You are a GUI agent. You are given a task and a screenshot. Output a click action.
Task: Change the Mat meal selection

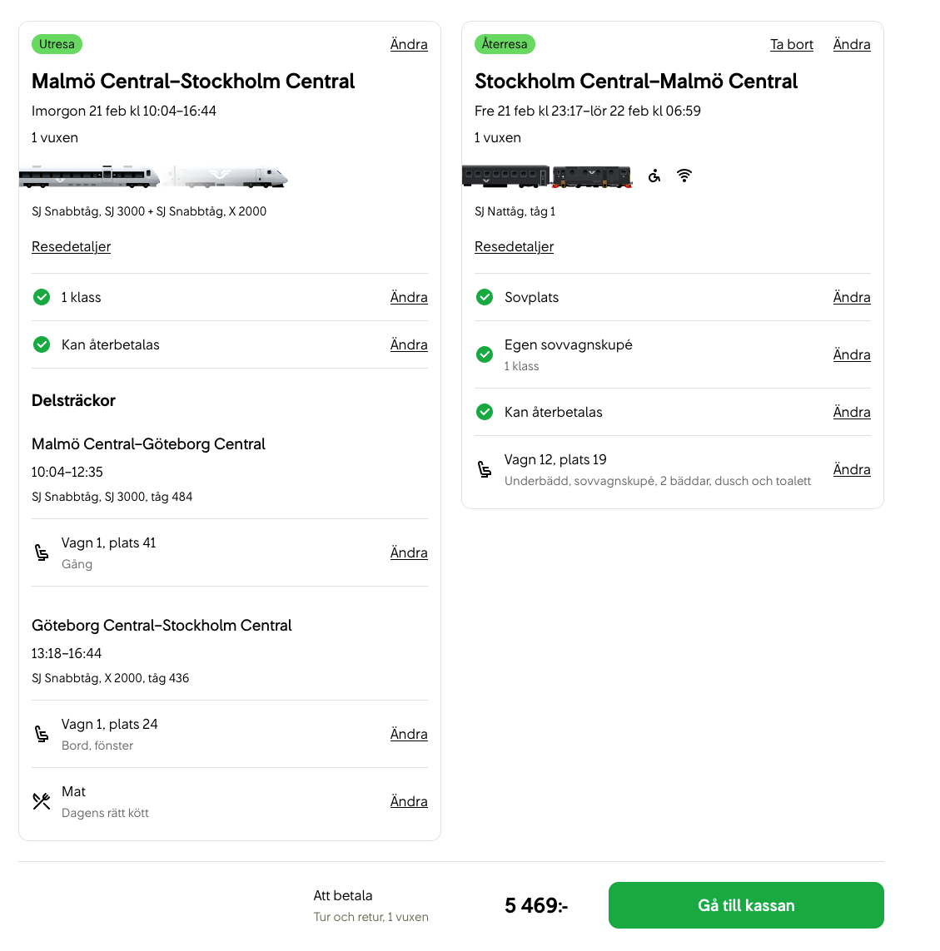coord(409,801)
